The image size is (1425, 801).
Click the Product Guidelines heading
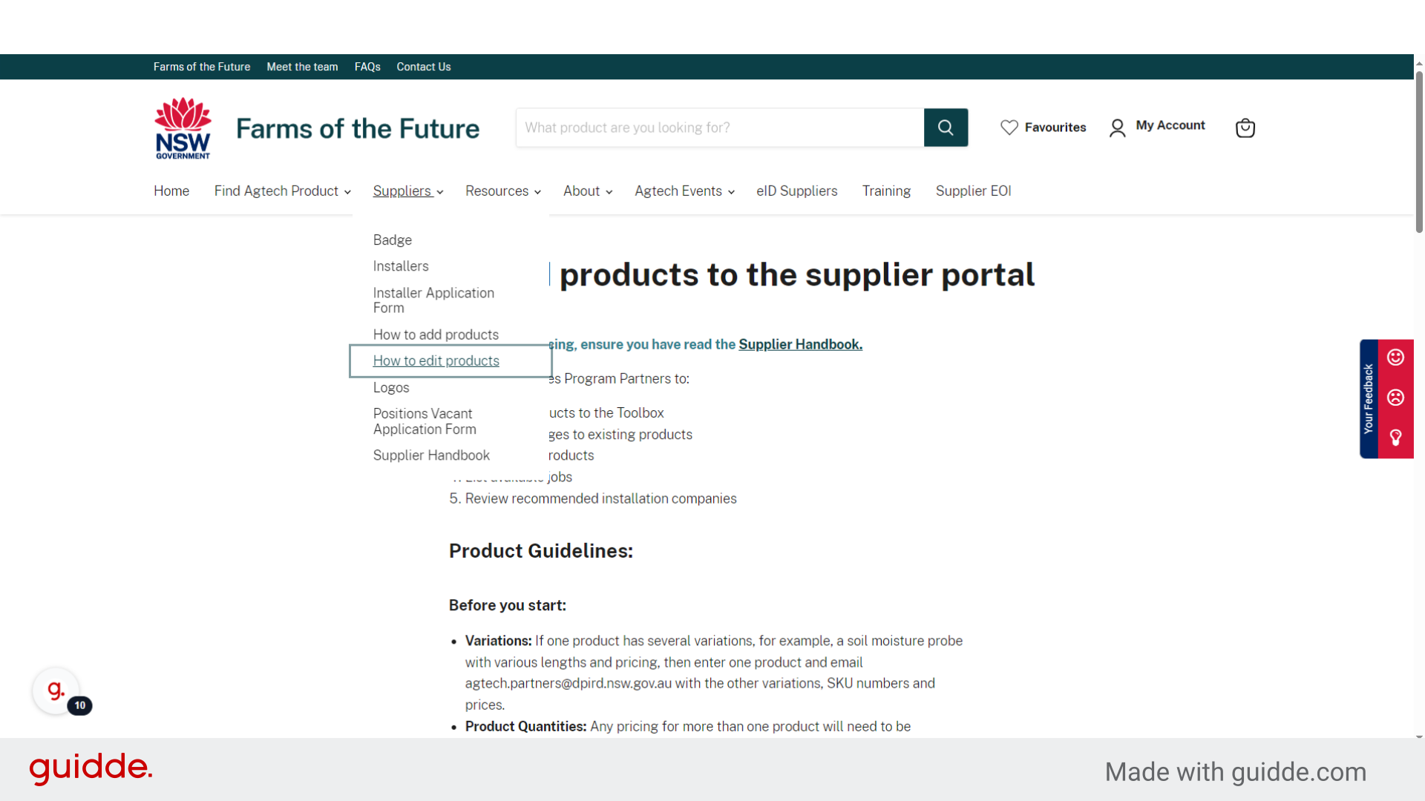[541, 551]
